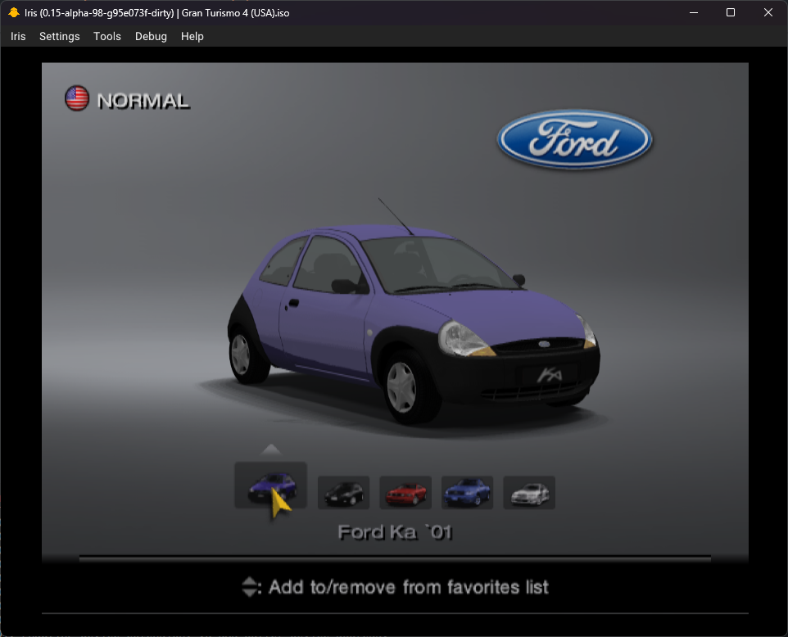Select the black hatchback car icon
788x637 pixels.
[343, 492]
